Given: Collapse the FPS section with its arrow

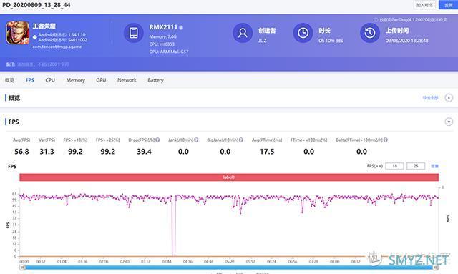Looking at the screenshot, I should (449, 122).
